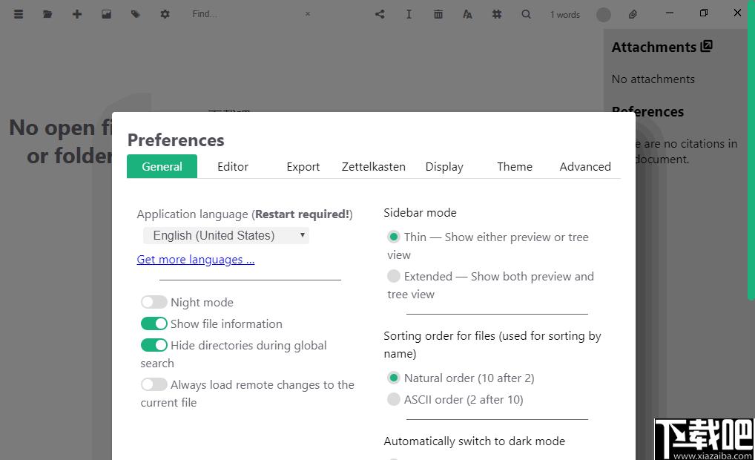Click the Sidebar mode label

(x=420, y=212)
